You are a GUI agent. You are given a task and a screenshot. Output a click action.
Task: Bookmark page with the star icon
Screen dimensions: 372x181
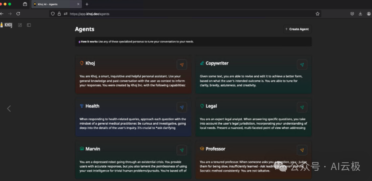(317, 14)
